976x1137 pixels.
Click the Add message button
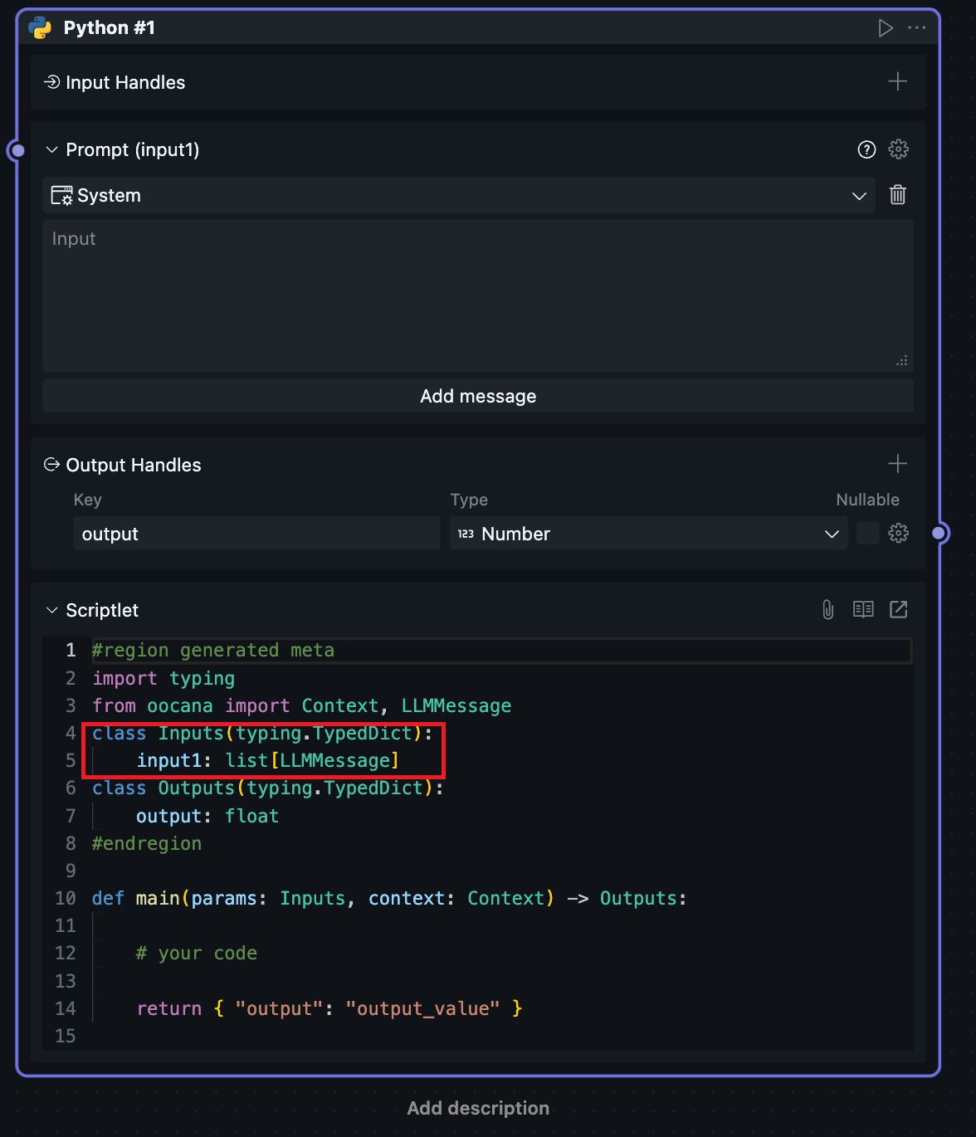coord(478,396)
